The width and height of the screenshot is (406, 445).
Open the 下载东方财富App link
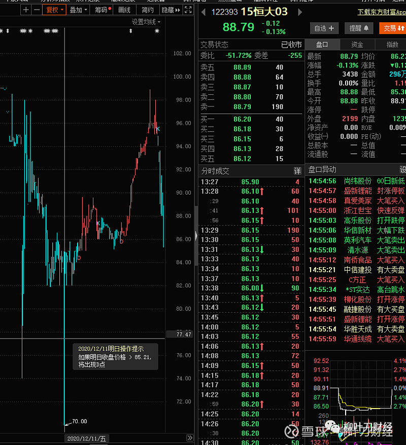381,12
